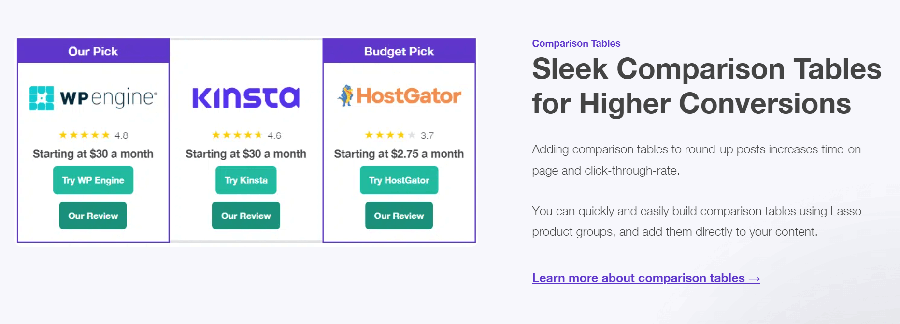Click the WP Engine logo
The width and height of the screenshot is (900, 324).
point(93,98)
